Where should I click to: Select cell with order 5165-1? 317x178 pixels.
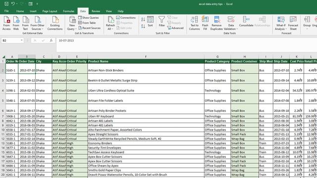pyautogui.click(x=12, y=69)
